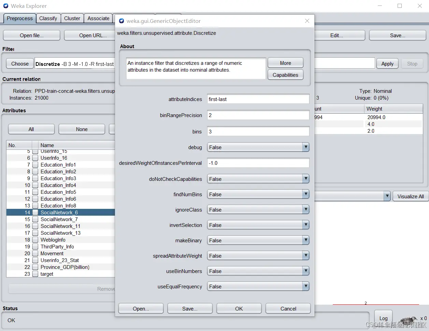Tick the checkbox for SocialNetwork_11
Screen dimensions: 429x331
click(x=35, y=226)
